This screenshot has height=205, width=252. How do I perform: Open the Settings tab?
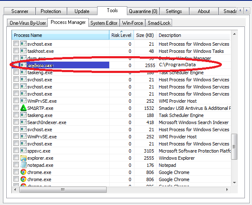(x=174, y=11)
